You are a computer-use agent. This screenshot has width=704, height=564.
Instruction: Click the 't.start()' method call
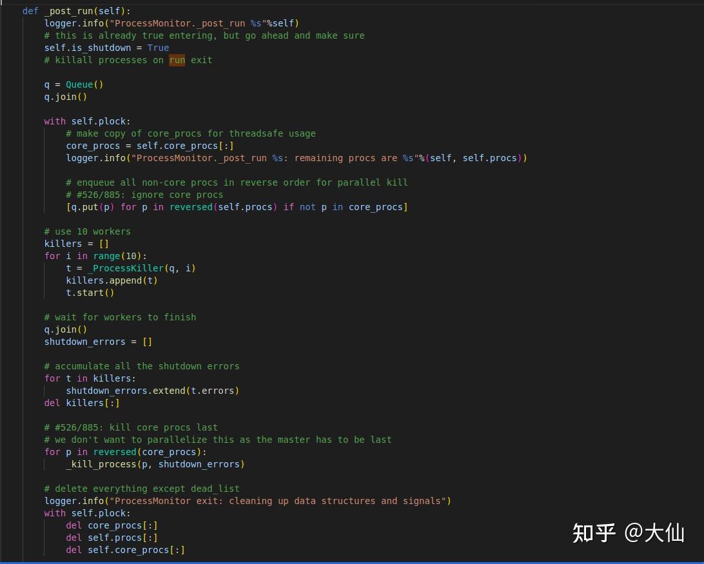pyautogui.click(x=90, y=293)
